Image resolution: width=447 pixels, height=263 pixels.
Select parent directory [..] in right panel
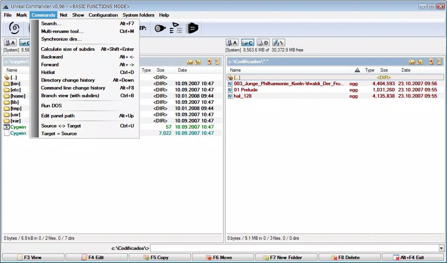click(x=335, y=77)
